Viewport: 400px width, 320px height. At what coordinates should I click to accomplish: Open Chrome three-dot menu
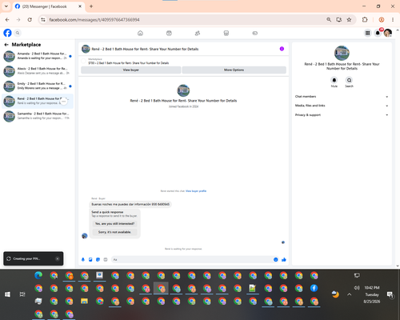tap(393, 19)
